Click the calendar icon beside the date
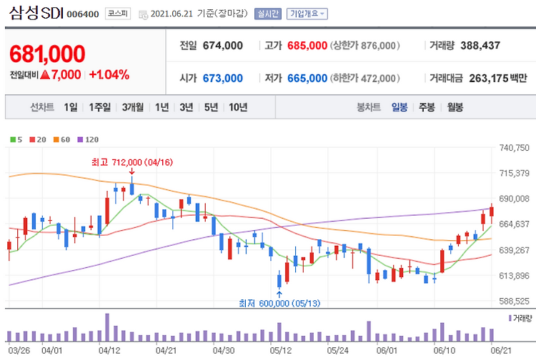Viewport: 536px width, 358px height. [x=143, y=14]
